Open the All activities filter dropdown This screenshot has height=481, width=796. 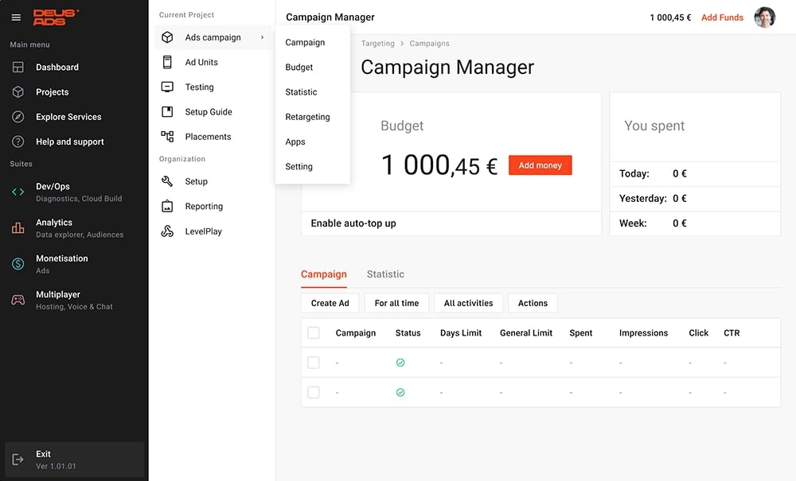click(468, 303)
